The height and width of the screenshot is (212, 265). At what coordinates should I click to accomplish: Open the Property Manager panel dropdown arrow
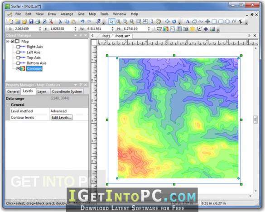pyautogui.click(x=75, y=85)
